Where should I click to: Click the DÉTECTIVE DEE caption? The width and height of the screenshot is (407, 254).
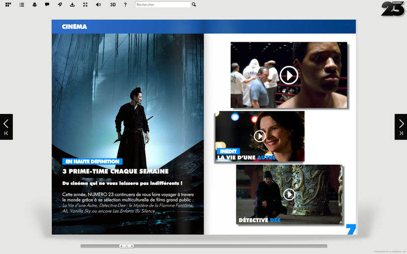coord(260,220)
